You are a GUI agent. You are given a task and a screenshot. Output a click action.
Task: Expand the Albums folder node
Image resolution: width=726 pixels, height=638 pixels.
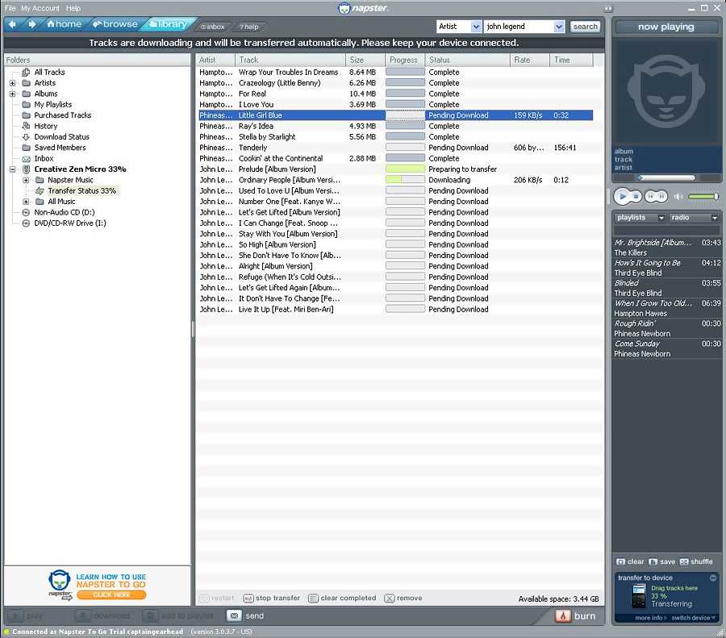pyautogui.click(x=12, y=94)
